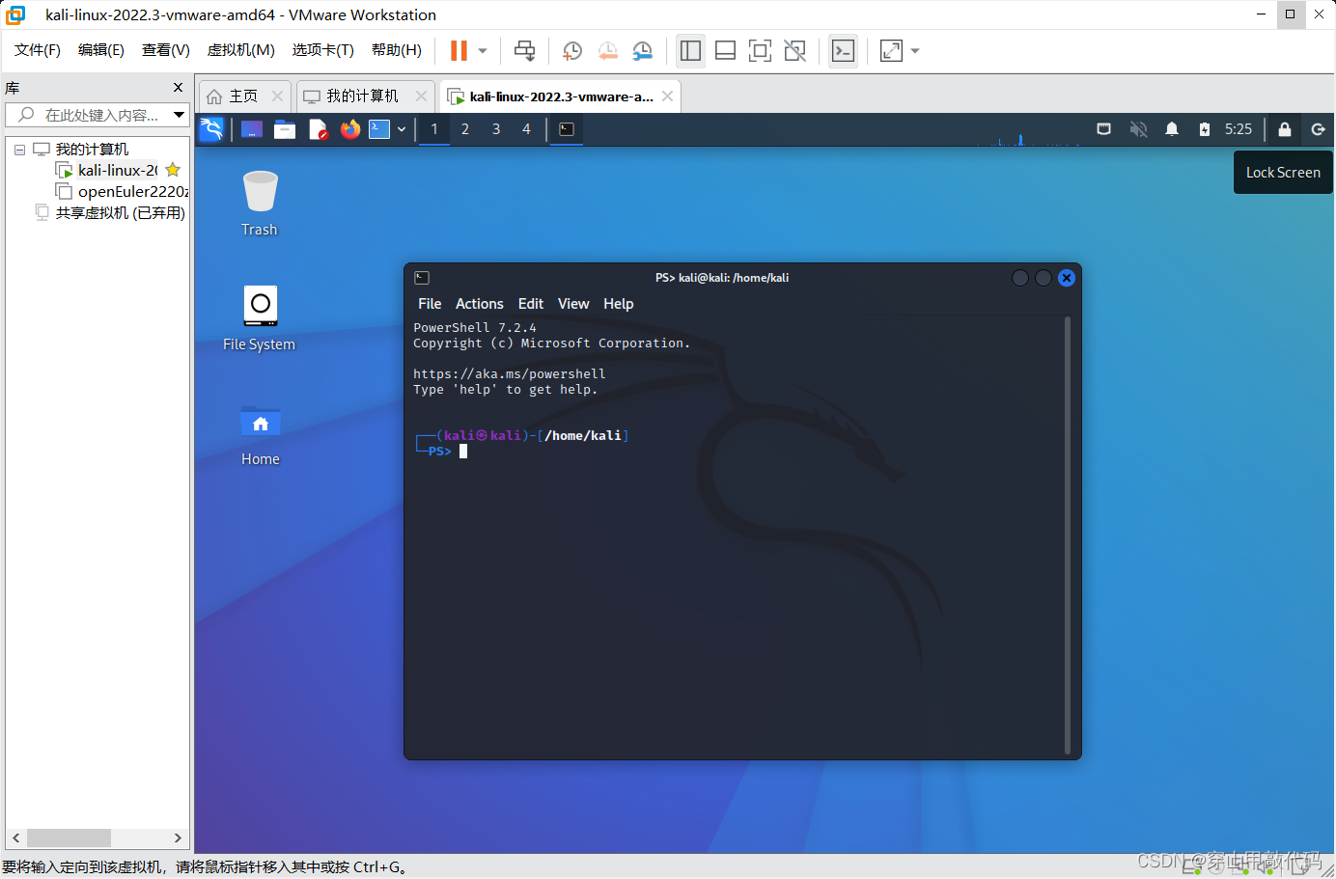
Task: Pause the virtual machine
Action: (459, 50)
